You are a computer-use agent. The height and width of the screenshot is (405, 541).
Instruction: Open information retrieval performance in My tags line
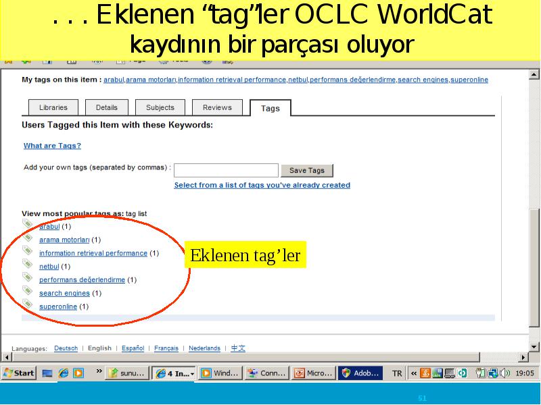[x=232, y=80]
